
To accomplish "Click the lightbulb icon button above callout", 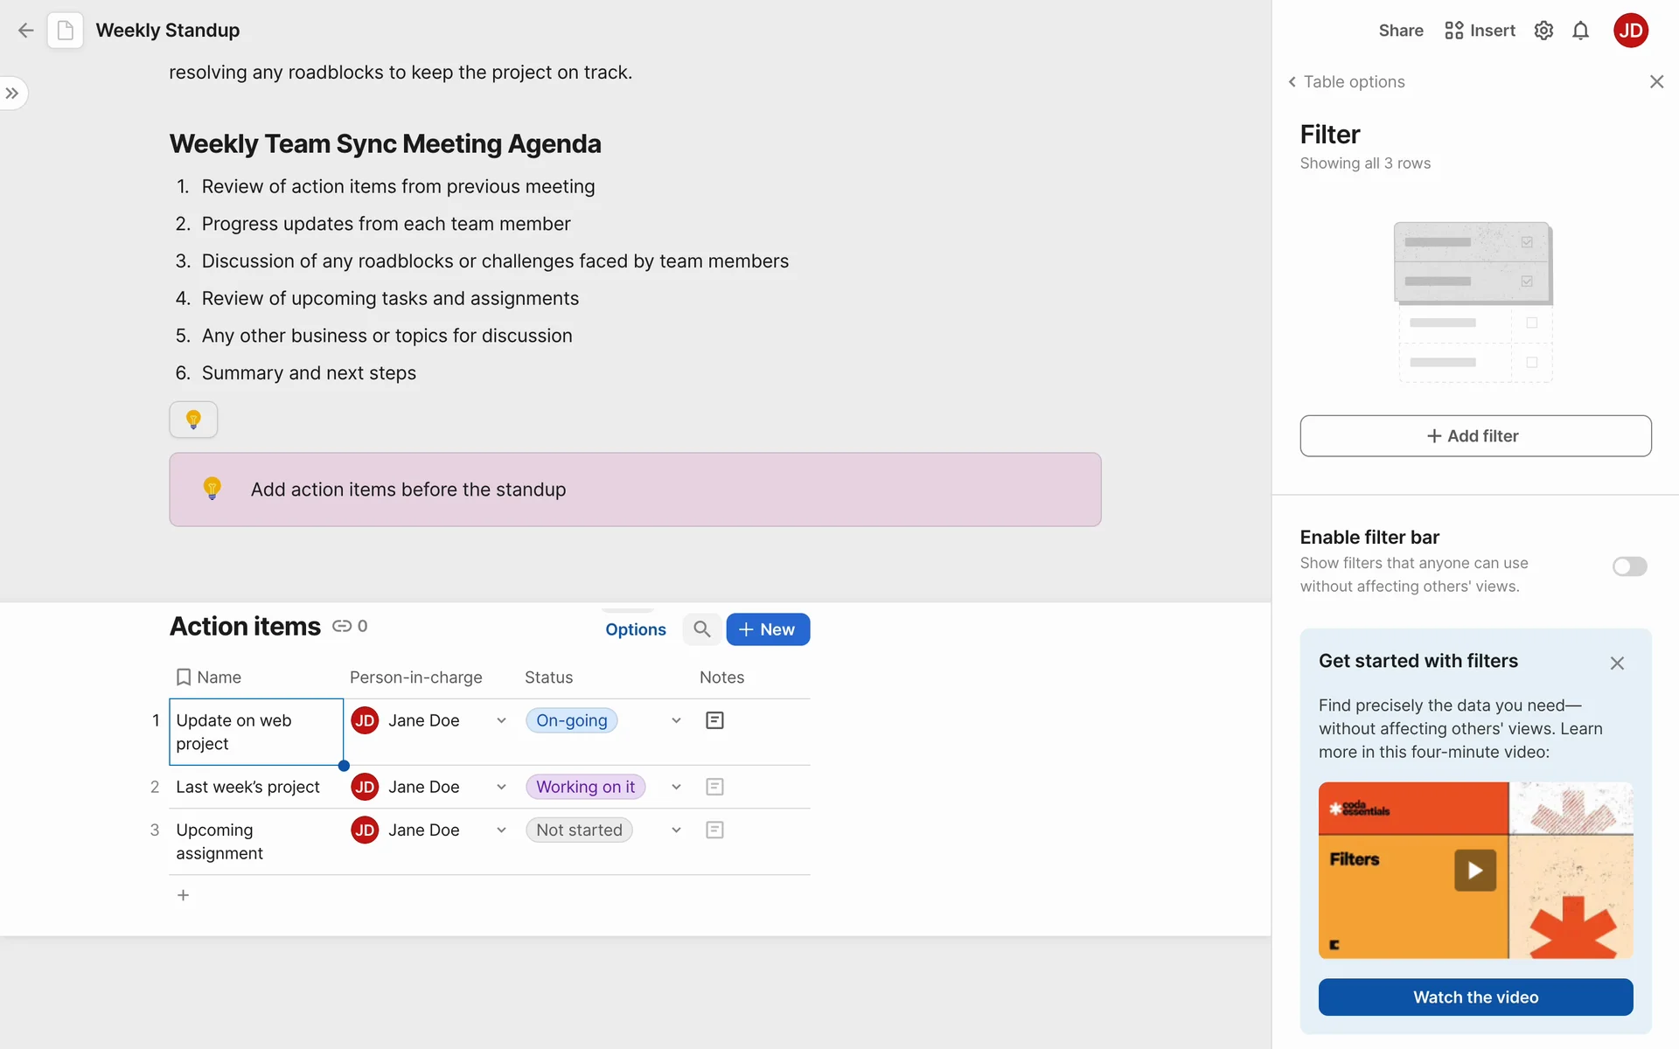I will pyautogui.click(x=193, y=420).
